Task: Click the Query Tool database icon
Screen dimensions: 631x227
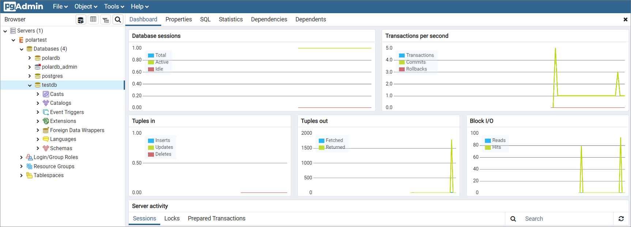Action: [x=81, y=20]
